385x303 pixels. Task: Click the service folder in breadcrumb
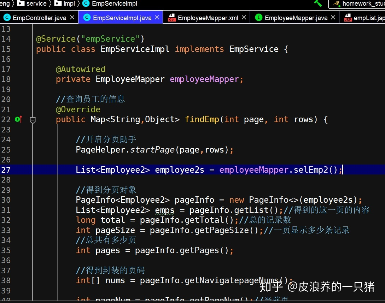pos(36,4)
